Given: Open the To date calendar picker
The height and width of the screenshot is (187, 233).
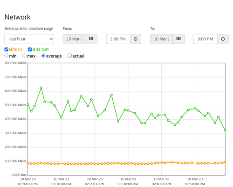Looking at the screenshot, I should 178,39.
